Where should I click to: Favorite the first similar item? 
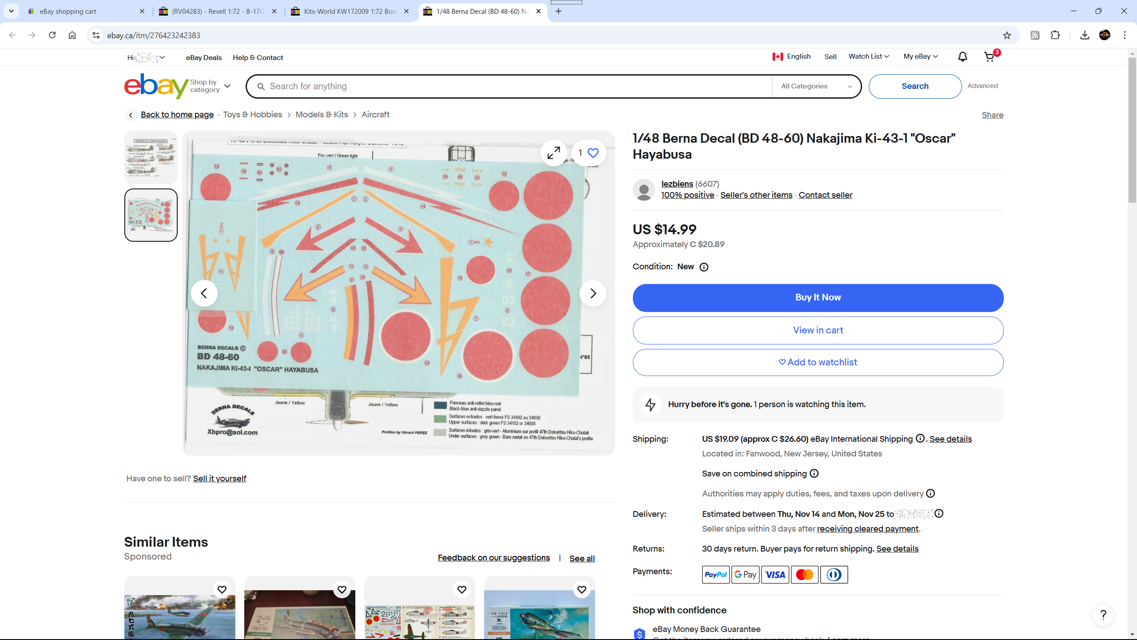pyautogui.click(x=222, y=589)
